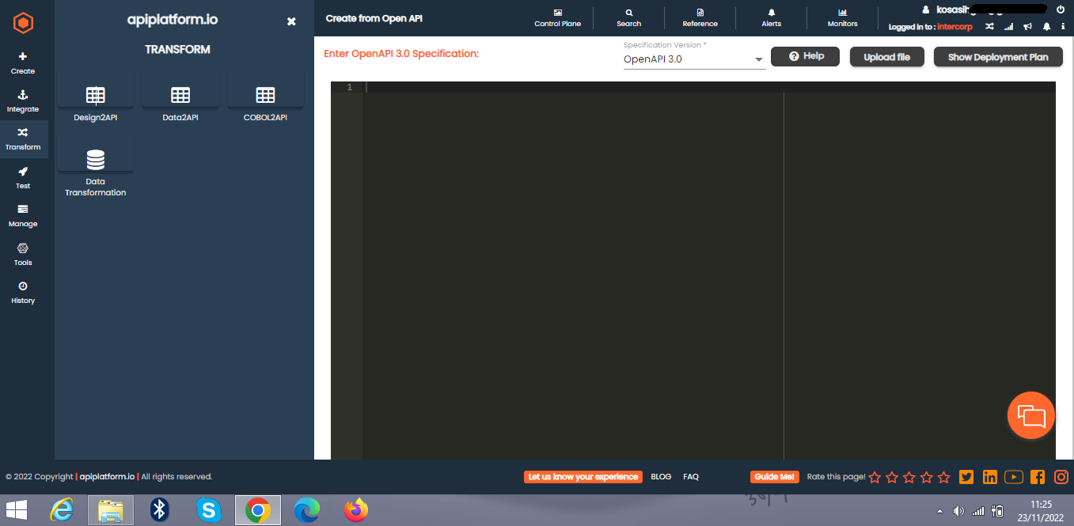
Task: Open the FAQ link
Action: click(x=691, y=477)
